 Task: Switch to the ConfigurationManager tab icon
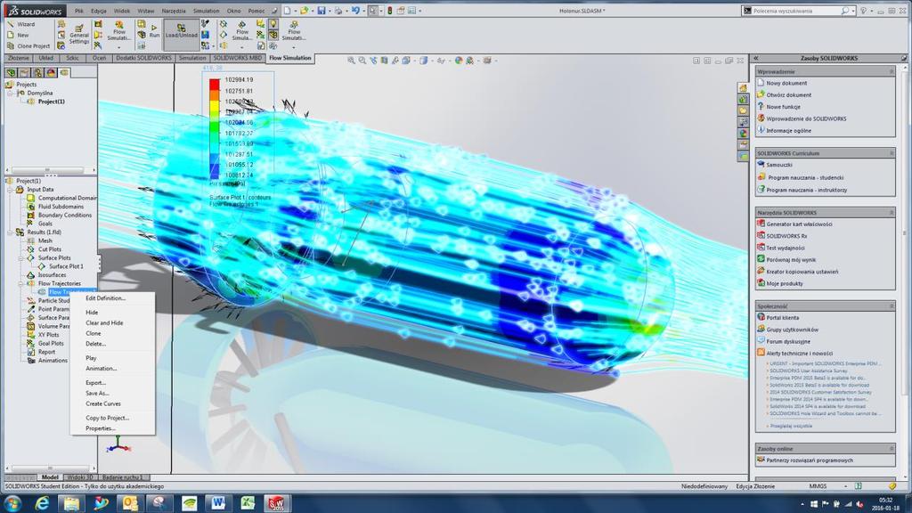pos(37,73)
